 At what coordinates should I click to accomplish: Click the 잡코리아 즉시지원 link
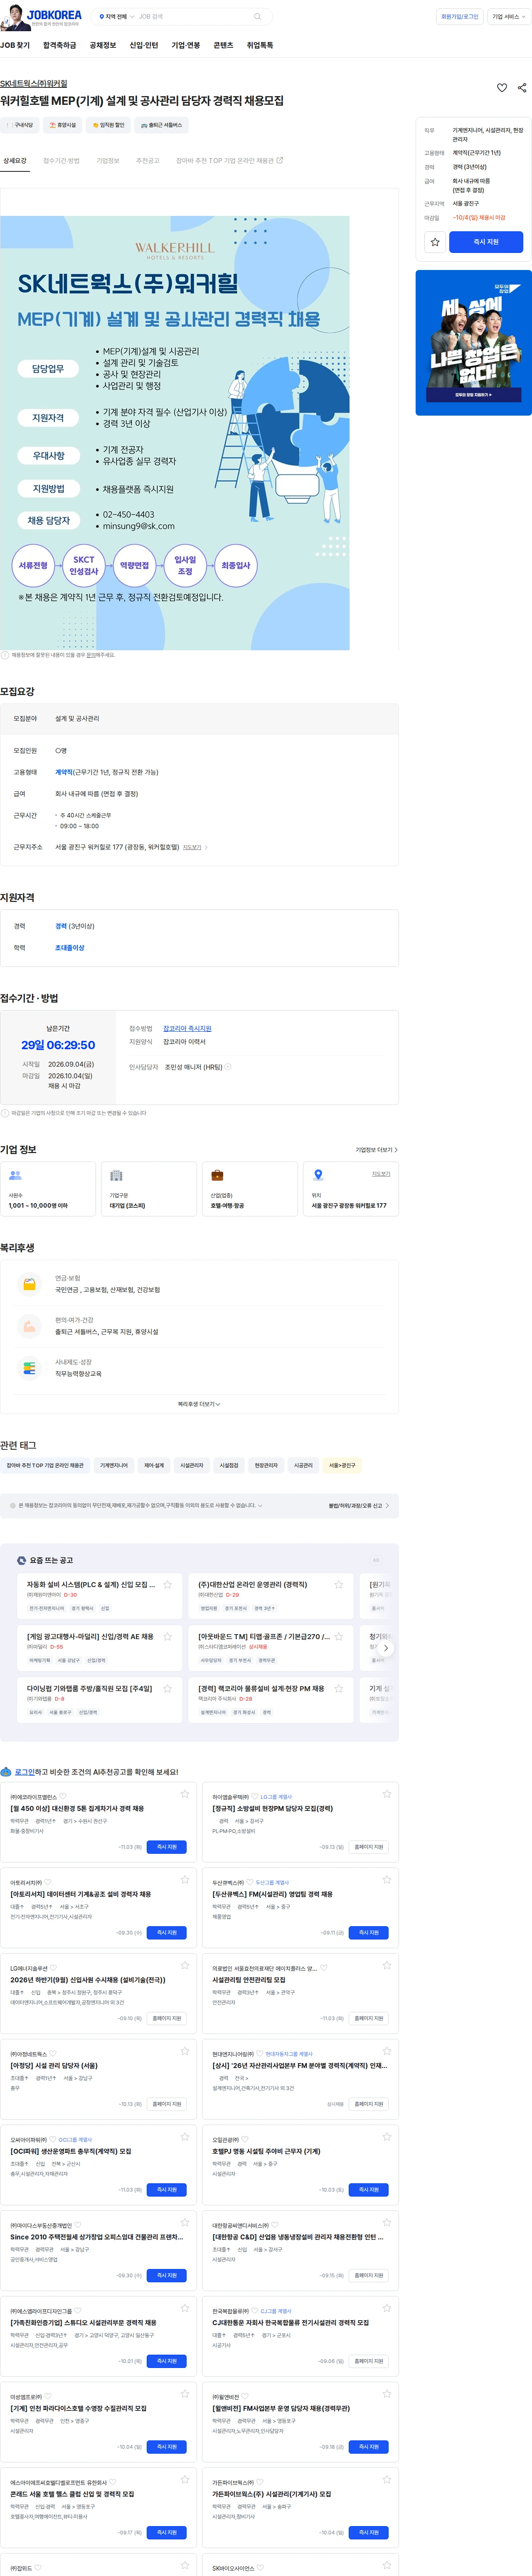[x=187, y=1028]
